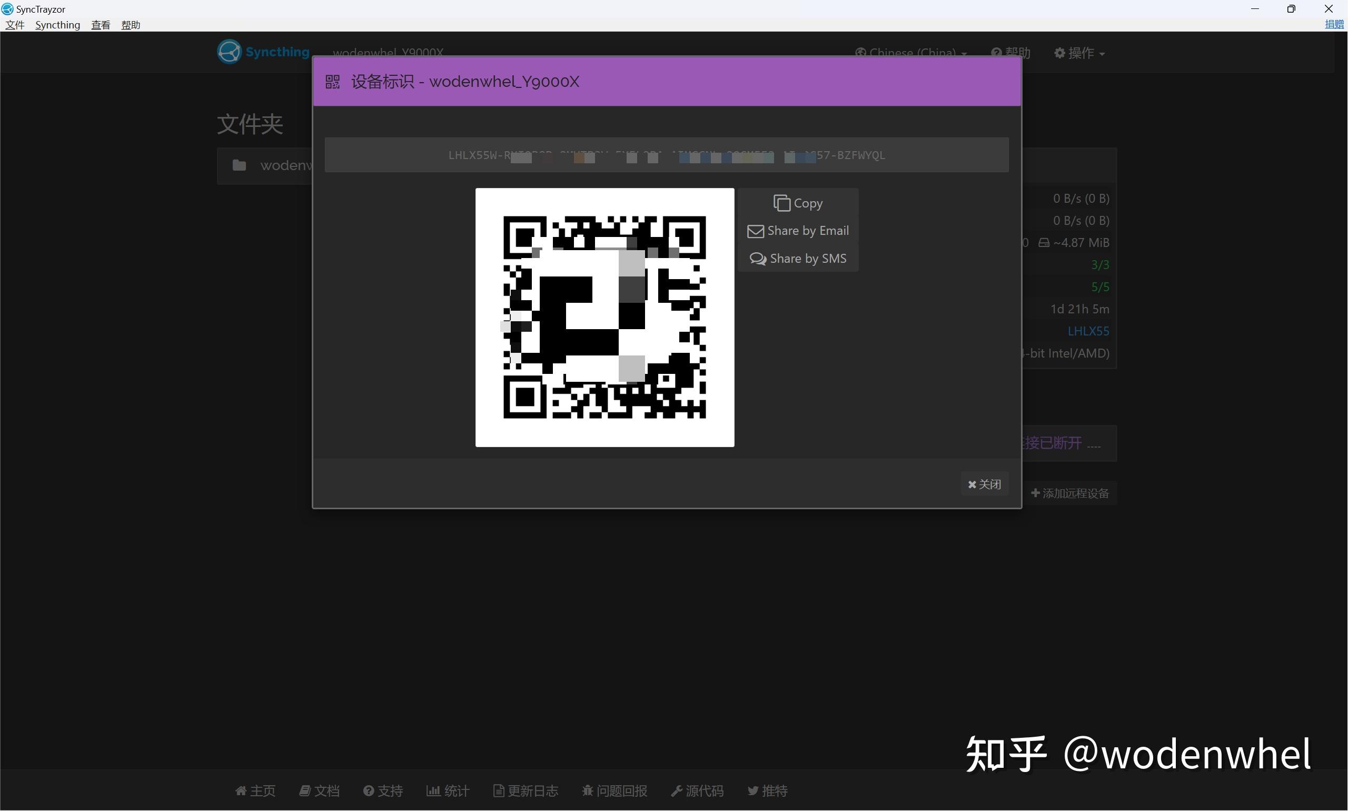The width and height of the screenshot is (1348, 811).
Task: Open the 捐赠 donation link
Action: click(1335, 24)
